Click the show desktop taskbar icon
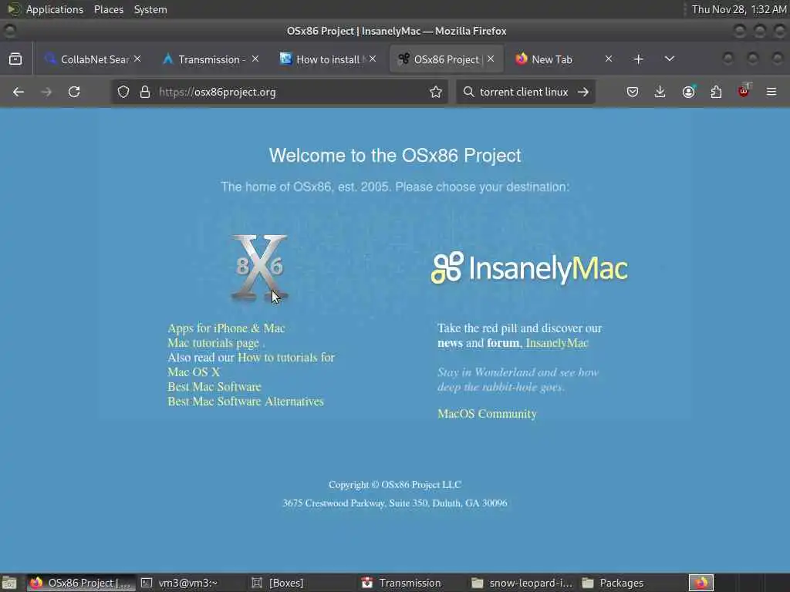 [9, 583]
